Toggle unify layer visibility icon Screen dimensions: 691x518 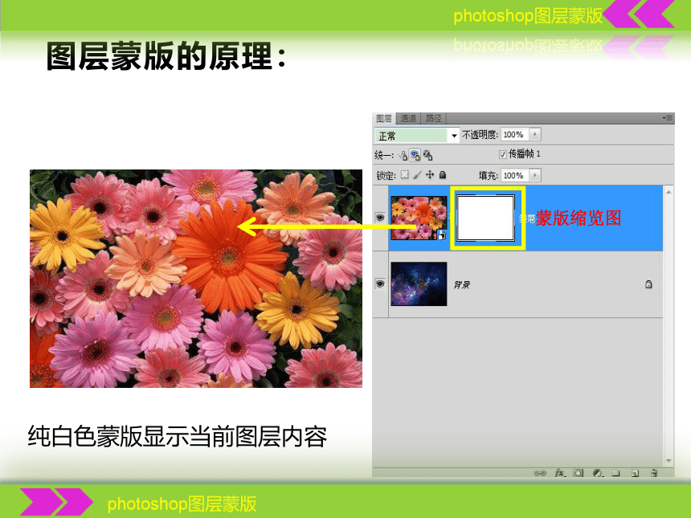pyautogui.click(x=415, y=155)
